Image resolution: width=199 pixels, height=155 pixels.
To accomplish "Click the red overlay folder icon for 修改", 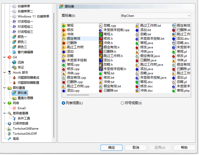I will click(64, 30).
